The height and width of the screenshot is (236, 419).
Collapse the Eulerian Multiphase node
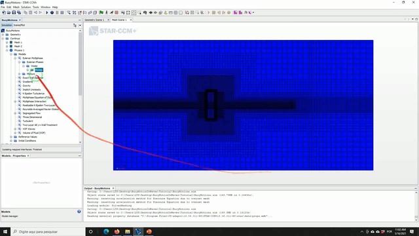point(15,58)
